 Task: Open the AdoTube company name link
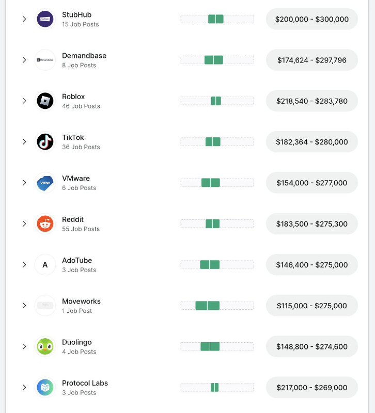(77, 260)
